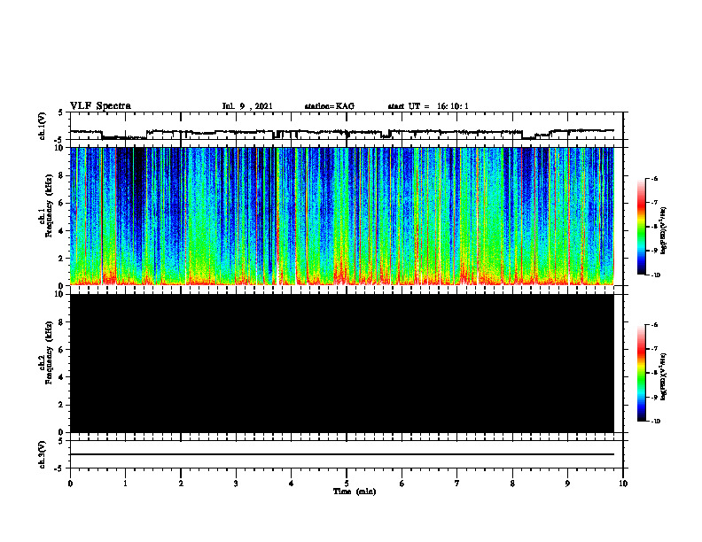Click the "start UT = 16:10:1" header text
This screenshot has height=542, width=702.
click(428, 106)
